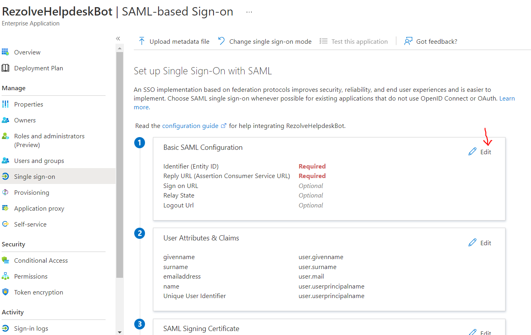The width and height of the screenshot is (531, 335).
Task: Edit User Attributes & Claims
Action: 480,243
